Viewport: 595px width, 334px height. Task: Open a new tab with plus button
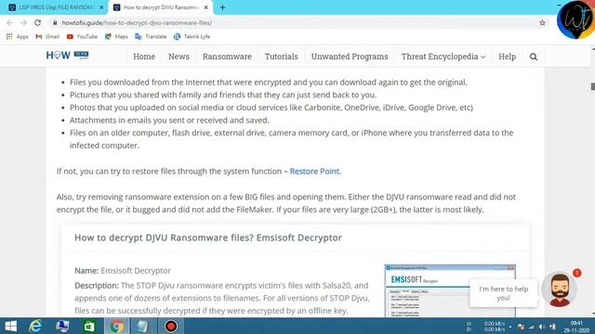point(222,7)
